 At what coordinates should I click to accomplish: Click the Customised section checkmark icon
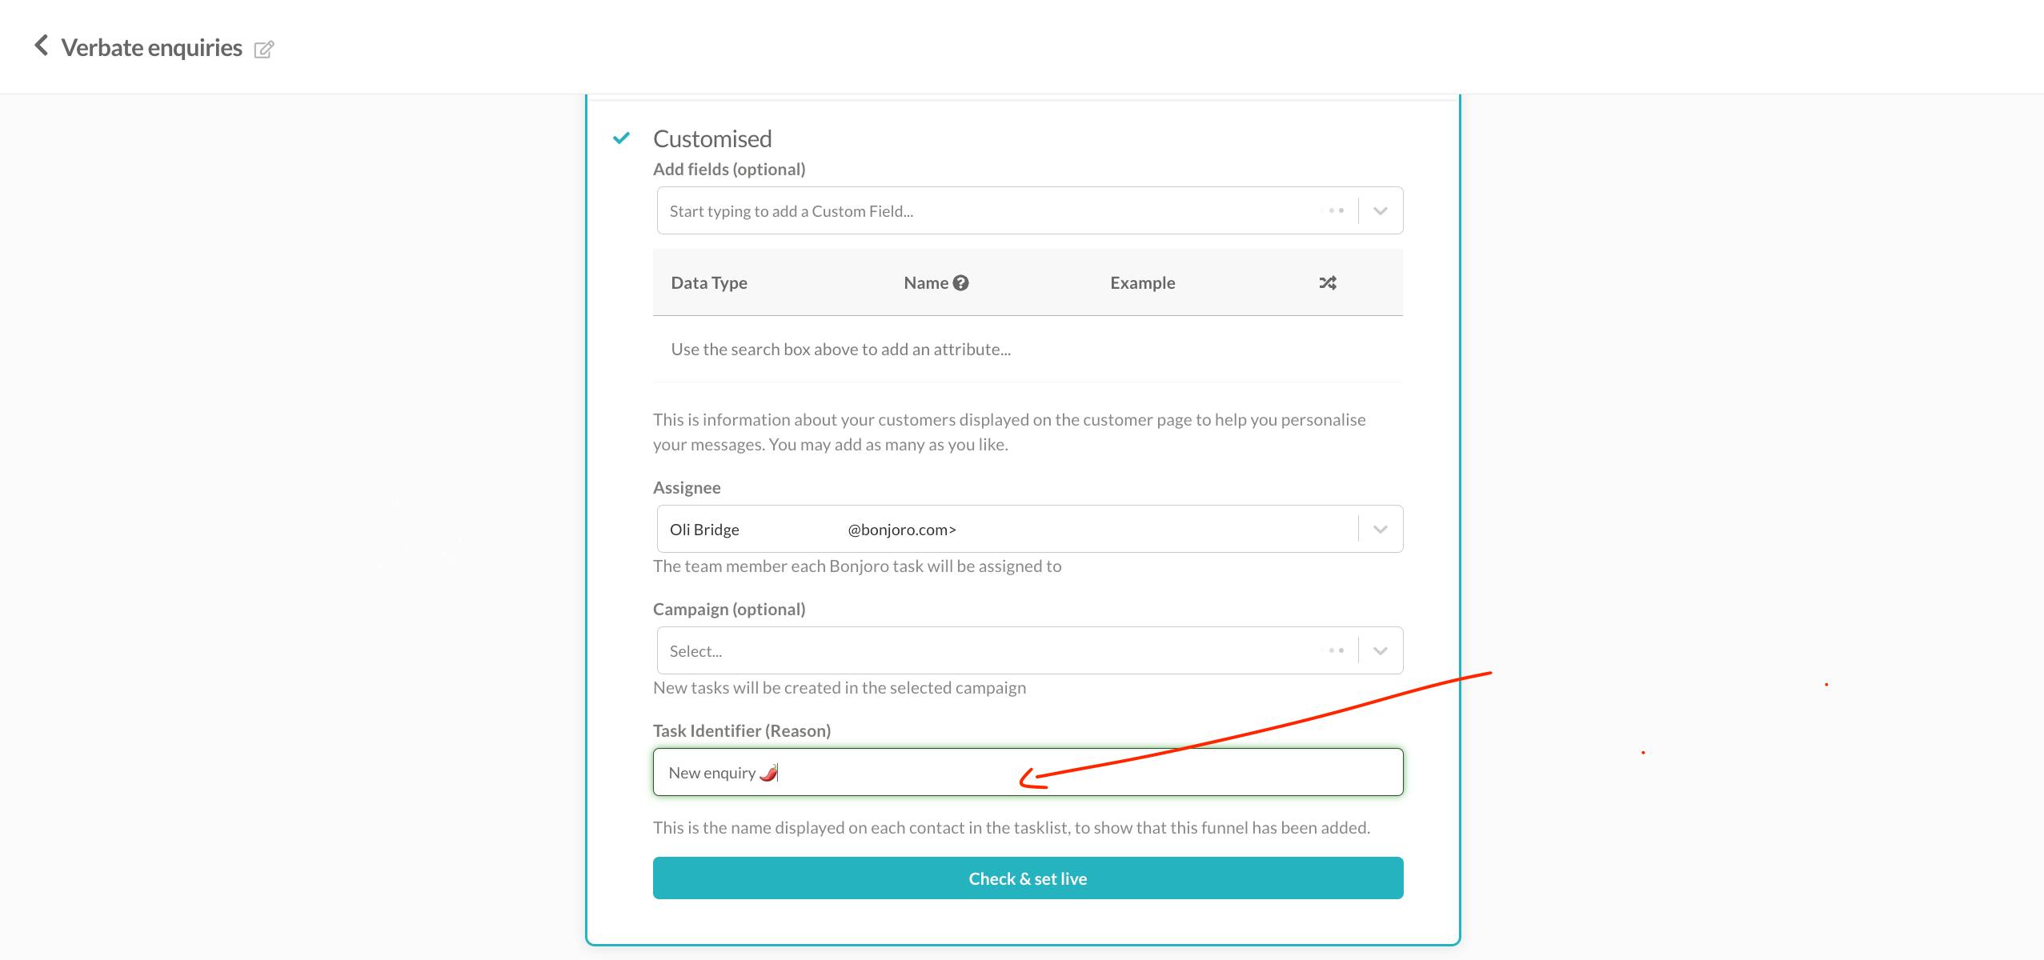coord(621,138)
